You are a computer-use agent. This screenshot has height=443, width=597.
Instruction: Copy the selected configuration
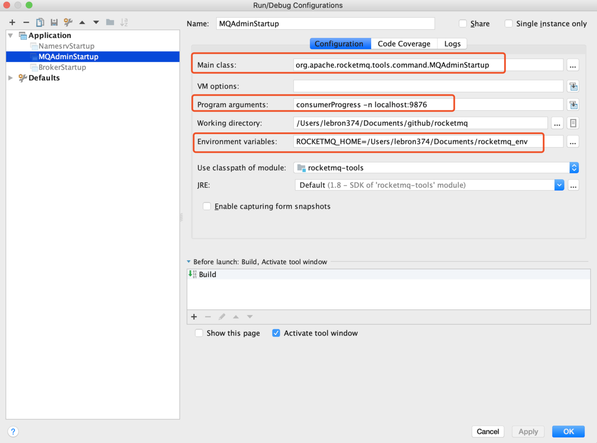40,22
